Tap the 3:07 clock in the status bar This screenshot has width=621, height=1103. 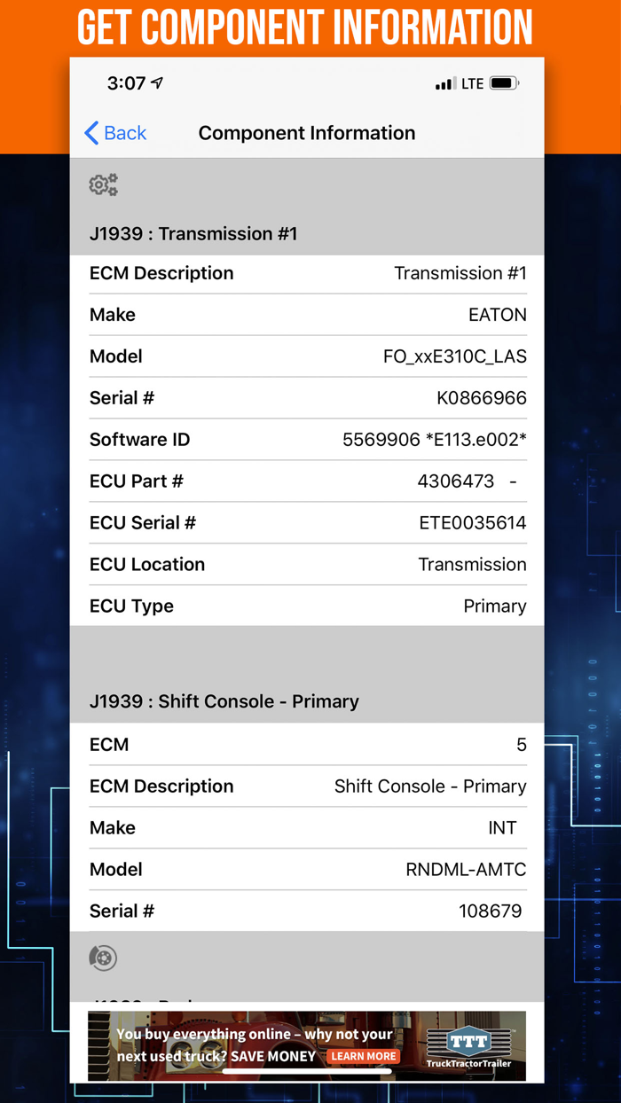point(127,82)
